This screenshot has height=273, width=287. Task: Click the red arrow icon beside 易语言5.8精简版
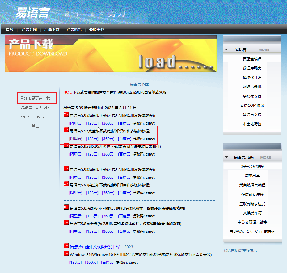click(x=66, y=207)
